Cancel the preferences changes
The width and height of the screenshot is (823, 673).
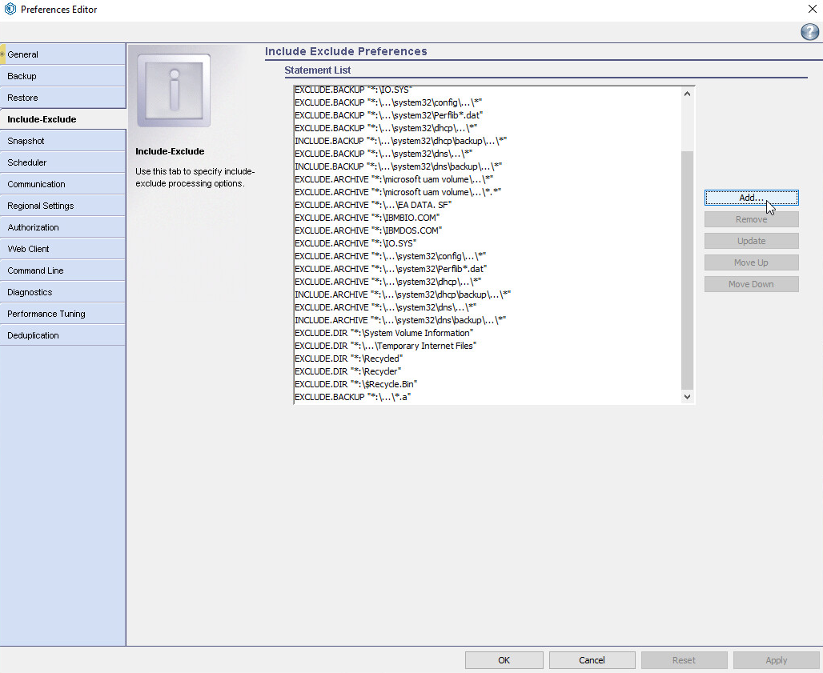[x=592, y=660]
